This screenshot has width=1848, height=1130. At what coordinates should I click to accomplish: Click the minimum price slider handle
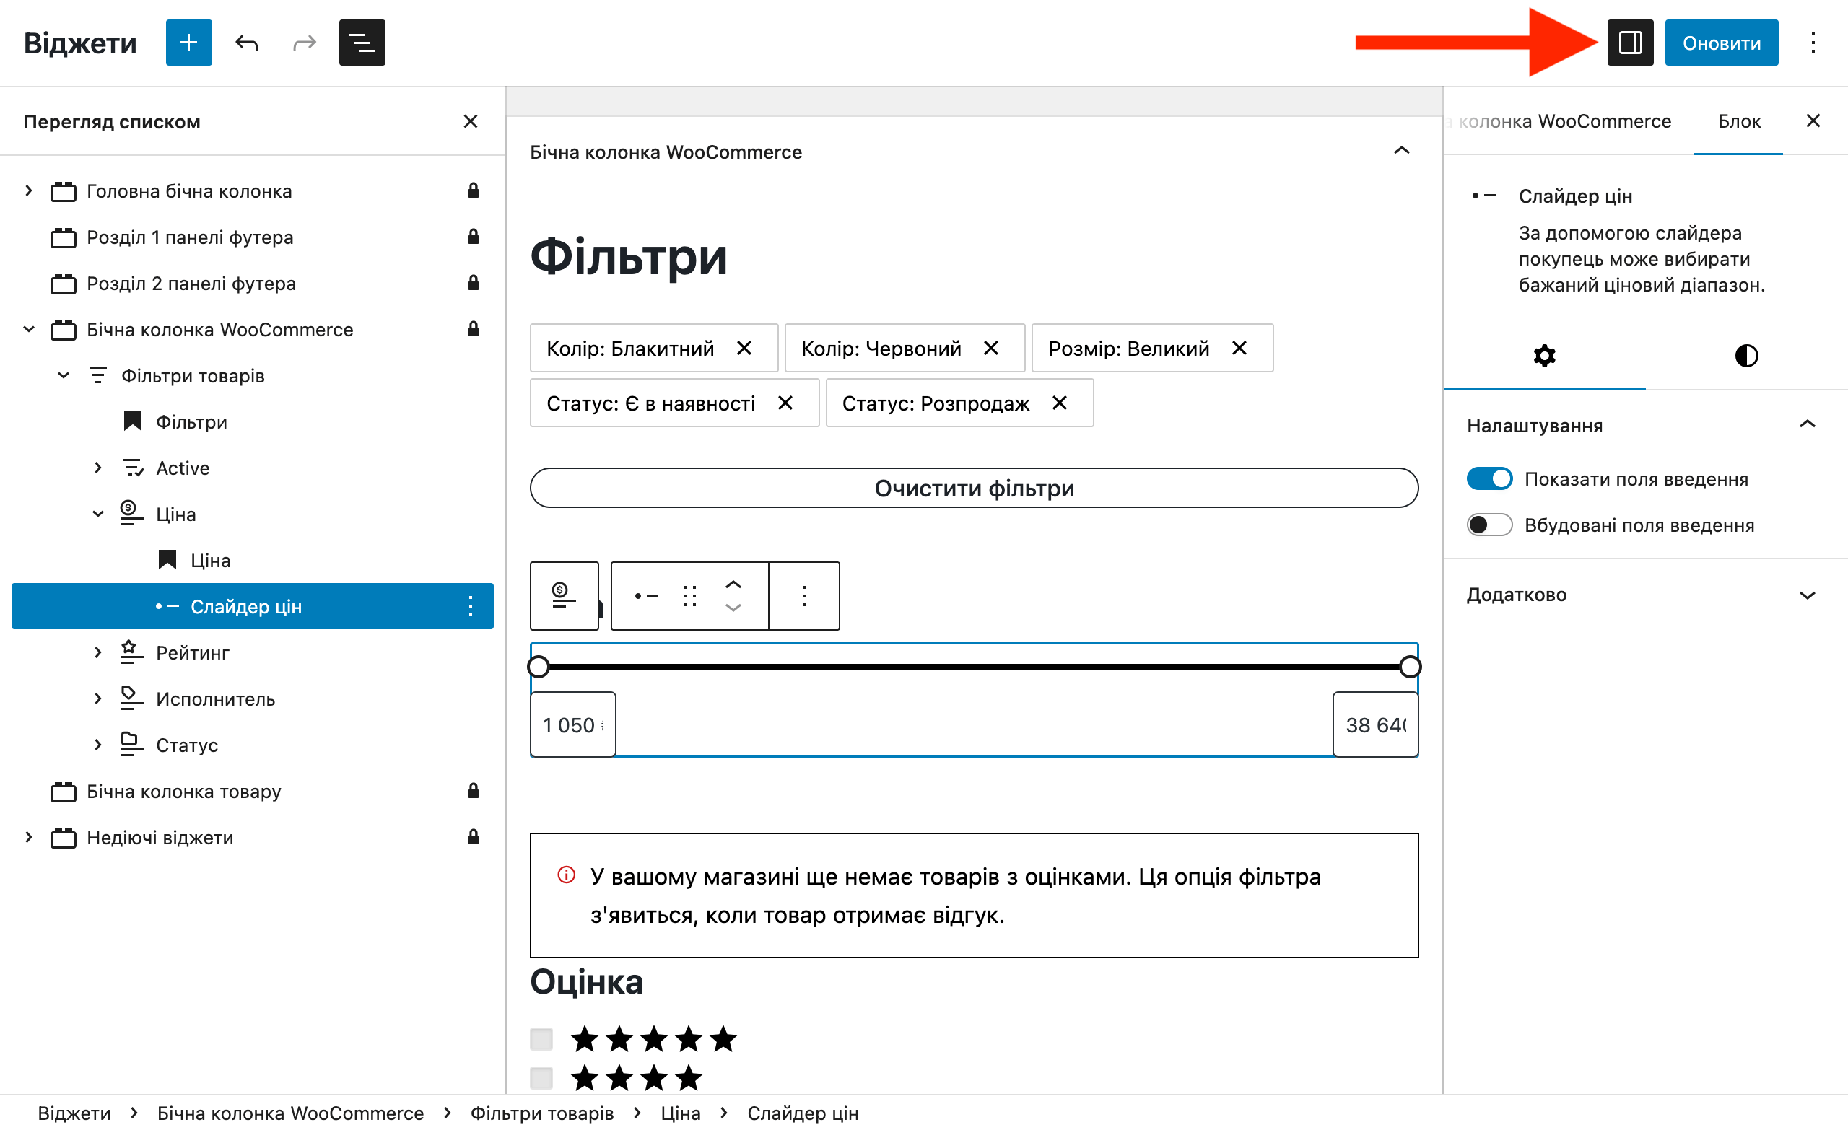539,666
